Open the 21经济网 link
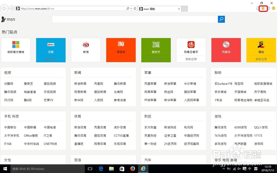Screen dimensions: 277x173 [170, 144]
